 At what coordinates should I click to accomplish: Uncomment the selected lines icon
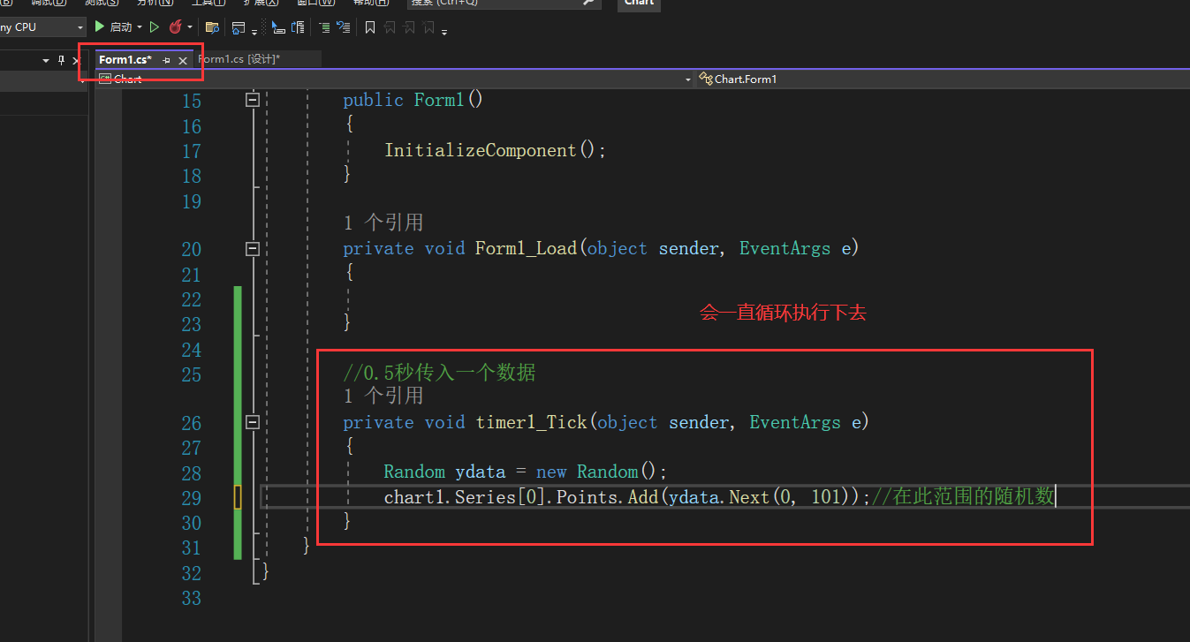pyautogui.click(x=344, y=27)
